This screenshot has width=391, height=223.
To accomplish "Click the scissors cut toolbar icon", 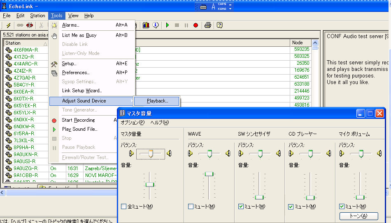I will pos(41,25).
